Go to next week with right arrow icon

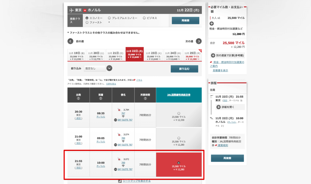[x=199, y=41]
